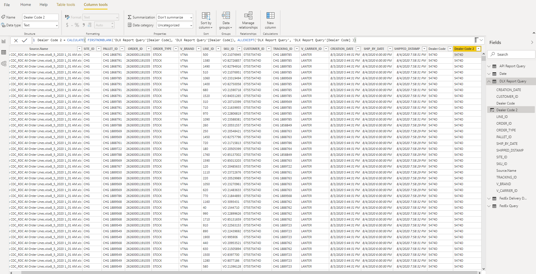Click the Name input field
This screenshot has width=536, height=274.
pyautogui.click(x=40, y=17)
